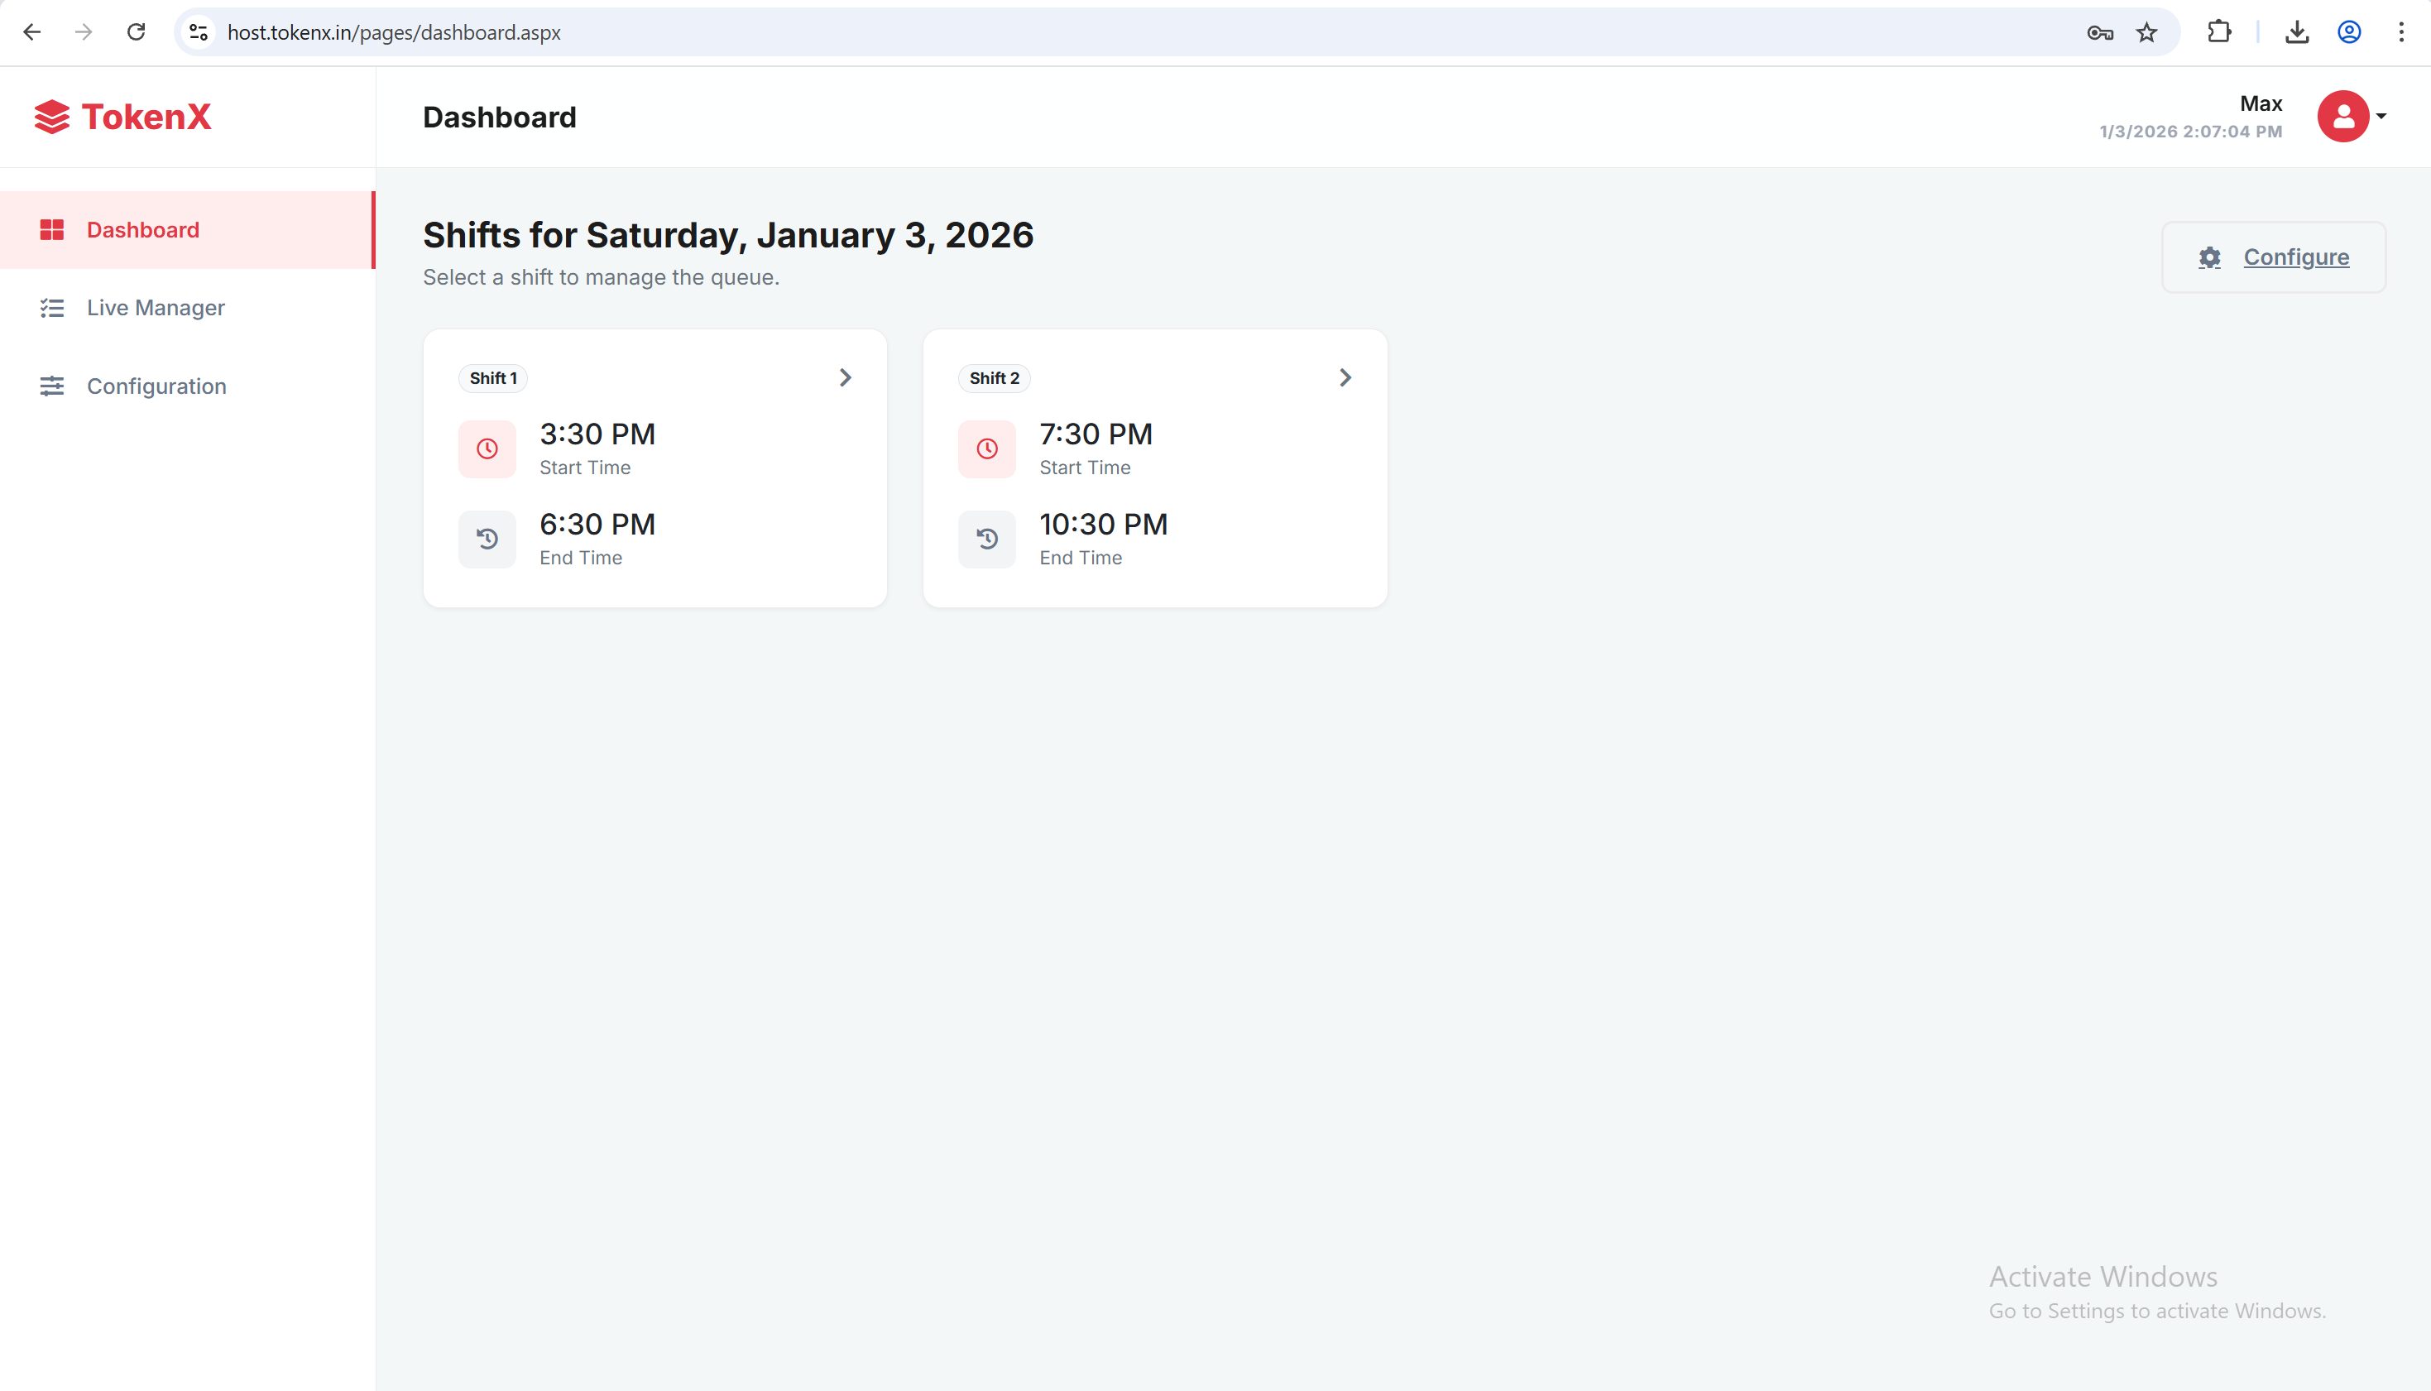Click the history icon for Shift 2 end time

point(987,539)
